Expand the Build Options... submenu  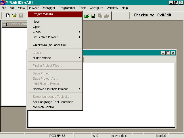point(55,58)
